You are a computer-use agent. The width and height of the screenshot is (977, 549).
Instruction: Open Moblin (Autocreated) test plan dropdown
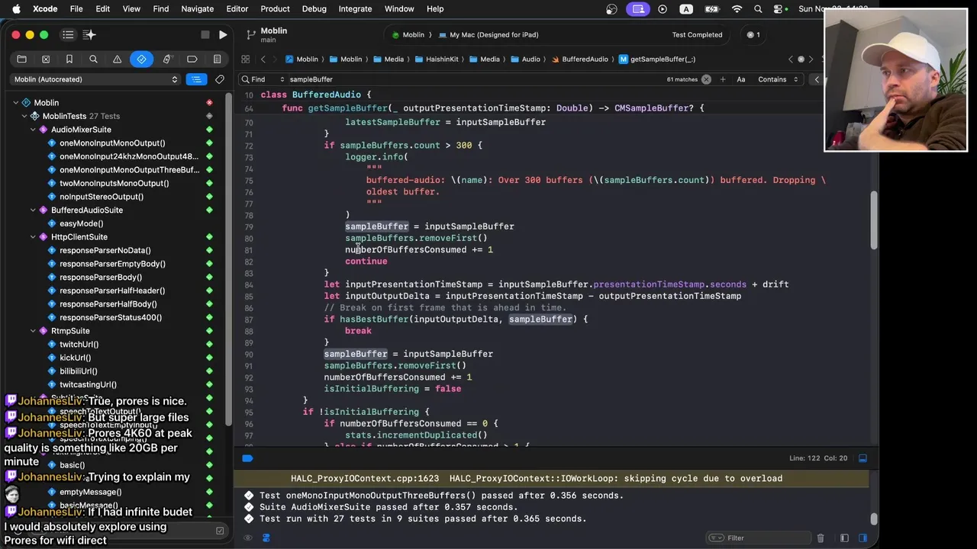pyautogui.click(x=95, y=79)
